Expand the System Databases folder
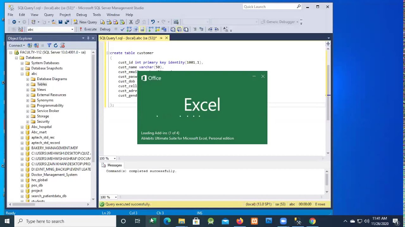Screen dimensions: 405x227 coord(22,63)
